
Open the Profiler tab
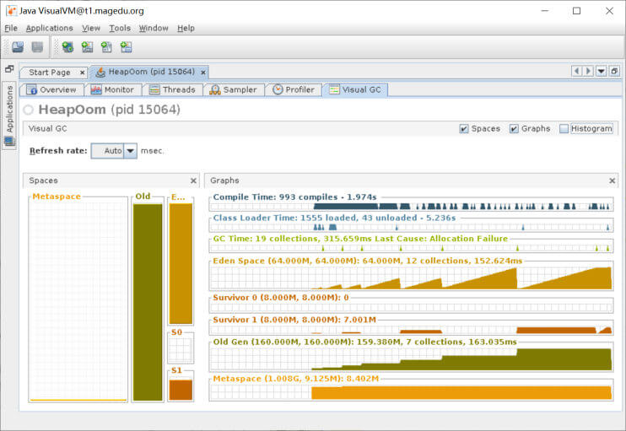294,89
